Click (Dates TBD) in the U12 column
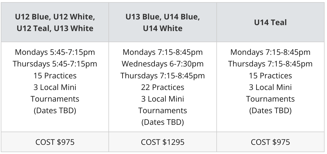Image resolution: width=327 pixels, height=154 pixels. (55, 111)
